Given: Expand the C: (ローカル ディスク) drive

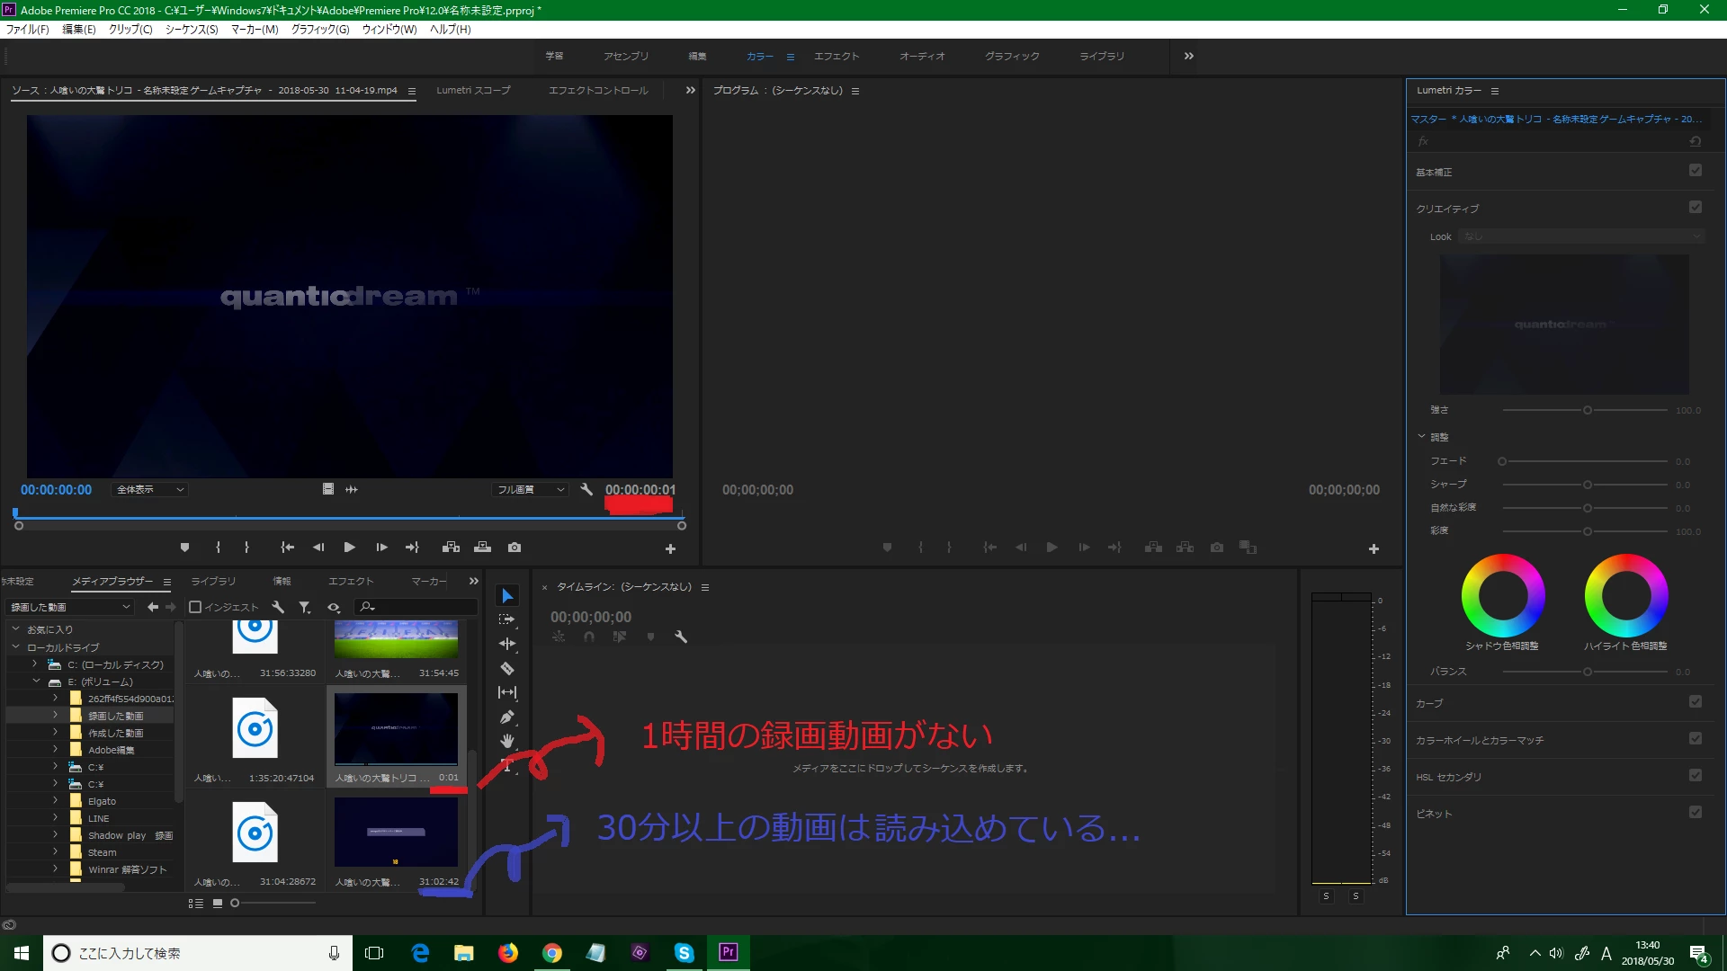Looking at the screenshot, I should pyautogui.click(x=35, y=664).
